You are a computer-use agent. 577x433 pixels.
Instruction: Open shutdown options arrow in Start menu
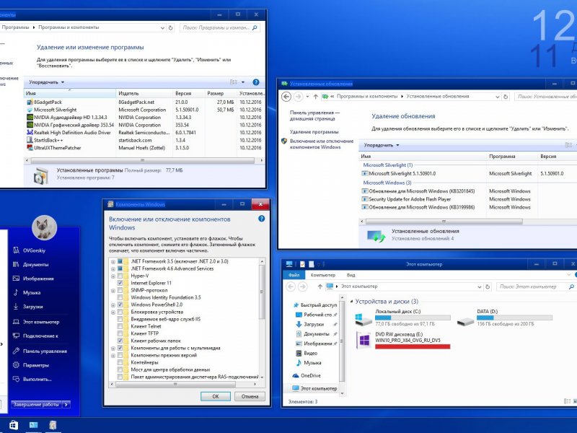[x=66, y=404]
